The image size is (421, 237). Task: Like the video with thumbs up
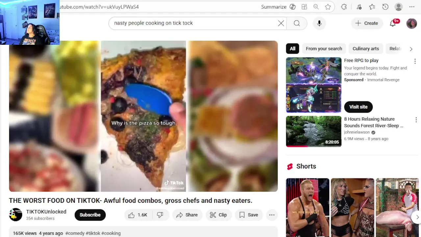point(137,215)
